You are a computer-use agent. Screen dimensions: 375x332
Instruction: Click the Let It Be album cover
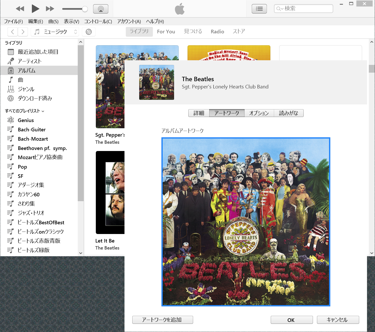pos(110,192)
